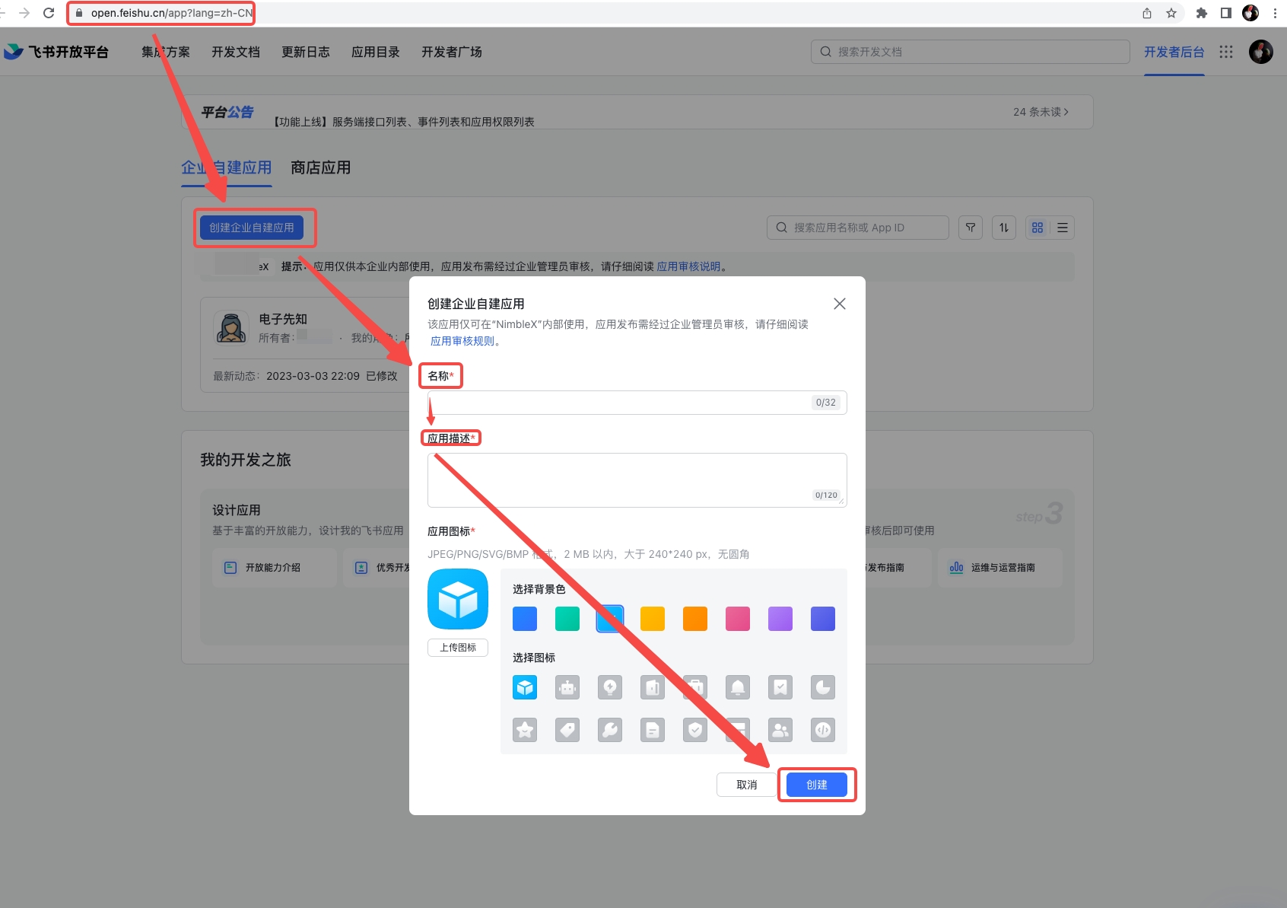Choose the purple background color
The height and width of the screenshot is (908, 1287).
point(780,619)
